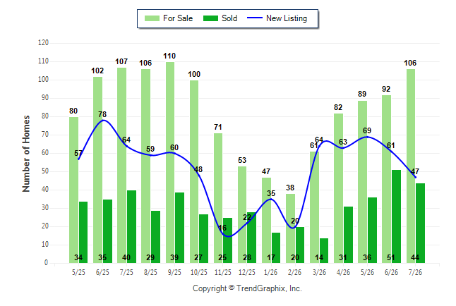Click the Number of Homes axis title
The height and width of the screenshot is (306, 456).
(x=26, y=154)
